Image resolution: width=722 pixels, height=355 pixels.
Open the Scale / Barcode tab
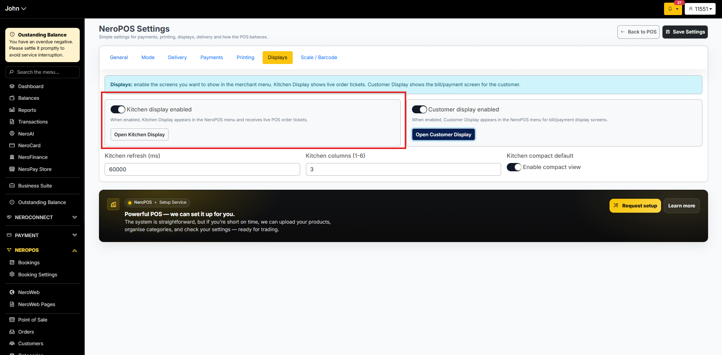point(319,57)
